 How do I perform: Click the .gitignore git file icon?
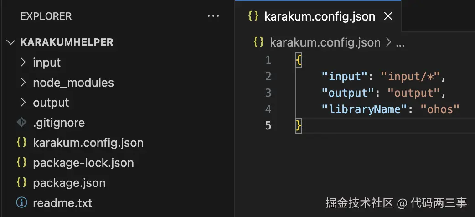[x=21, y=123]
